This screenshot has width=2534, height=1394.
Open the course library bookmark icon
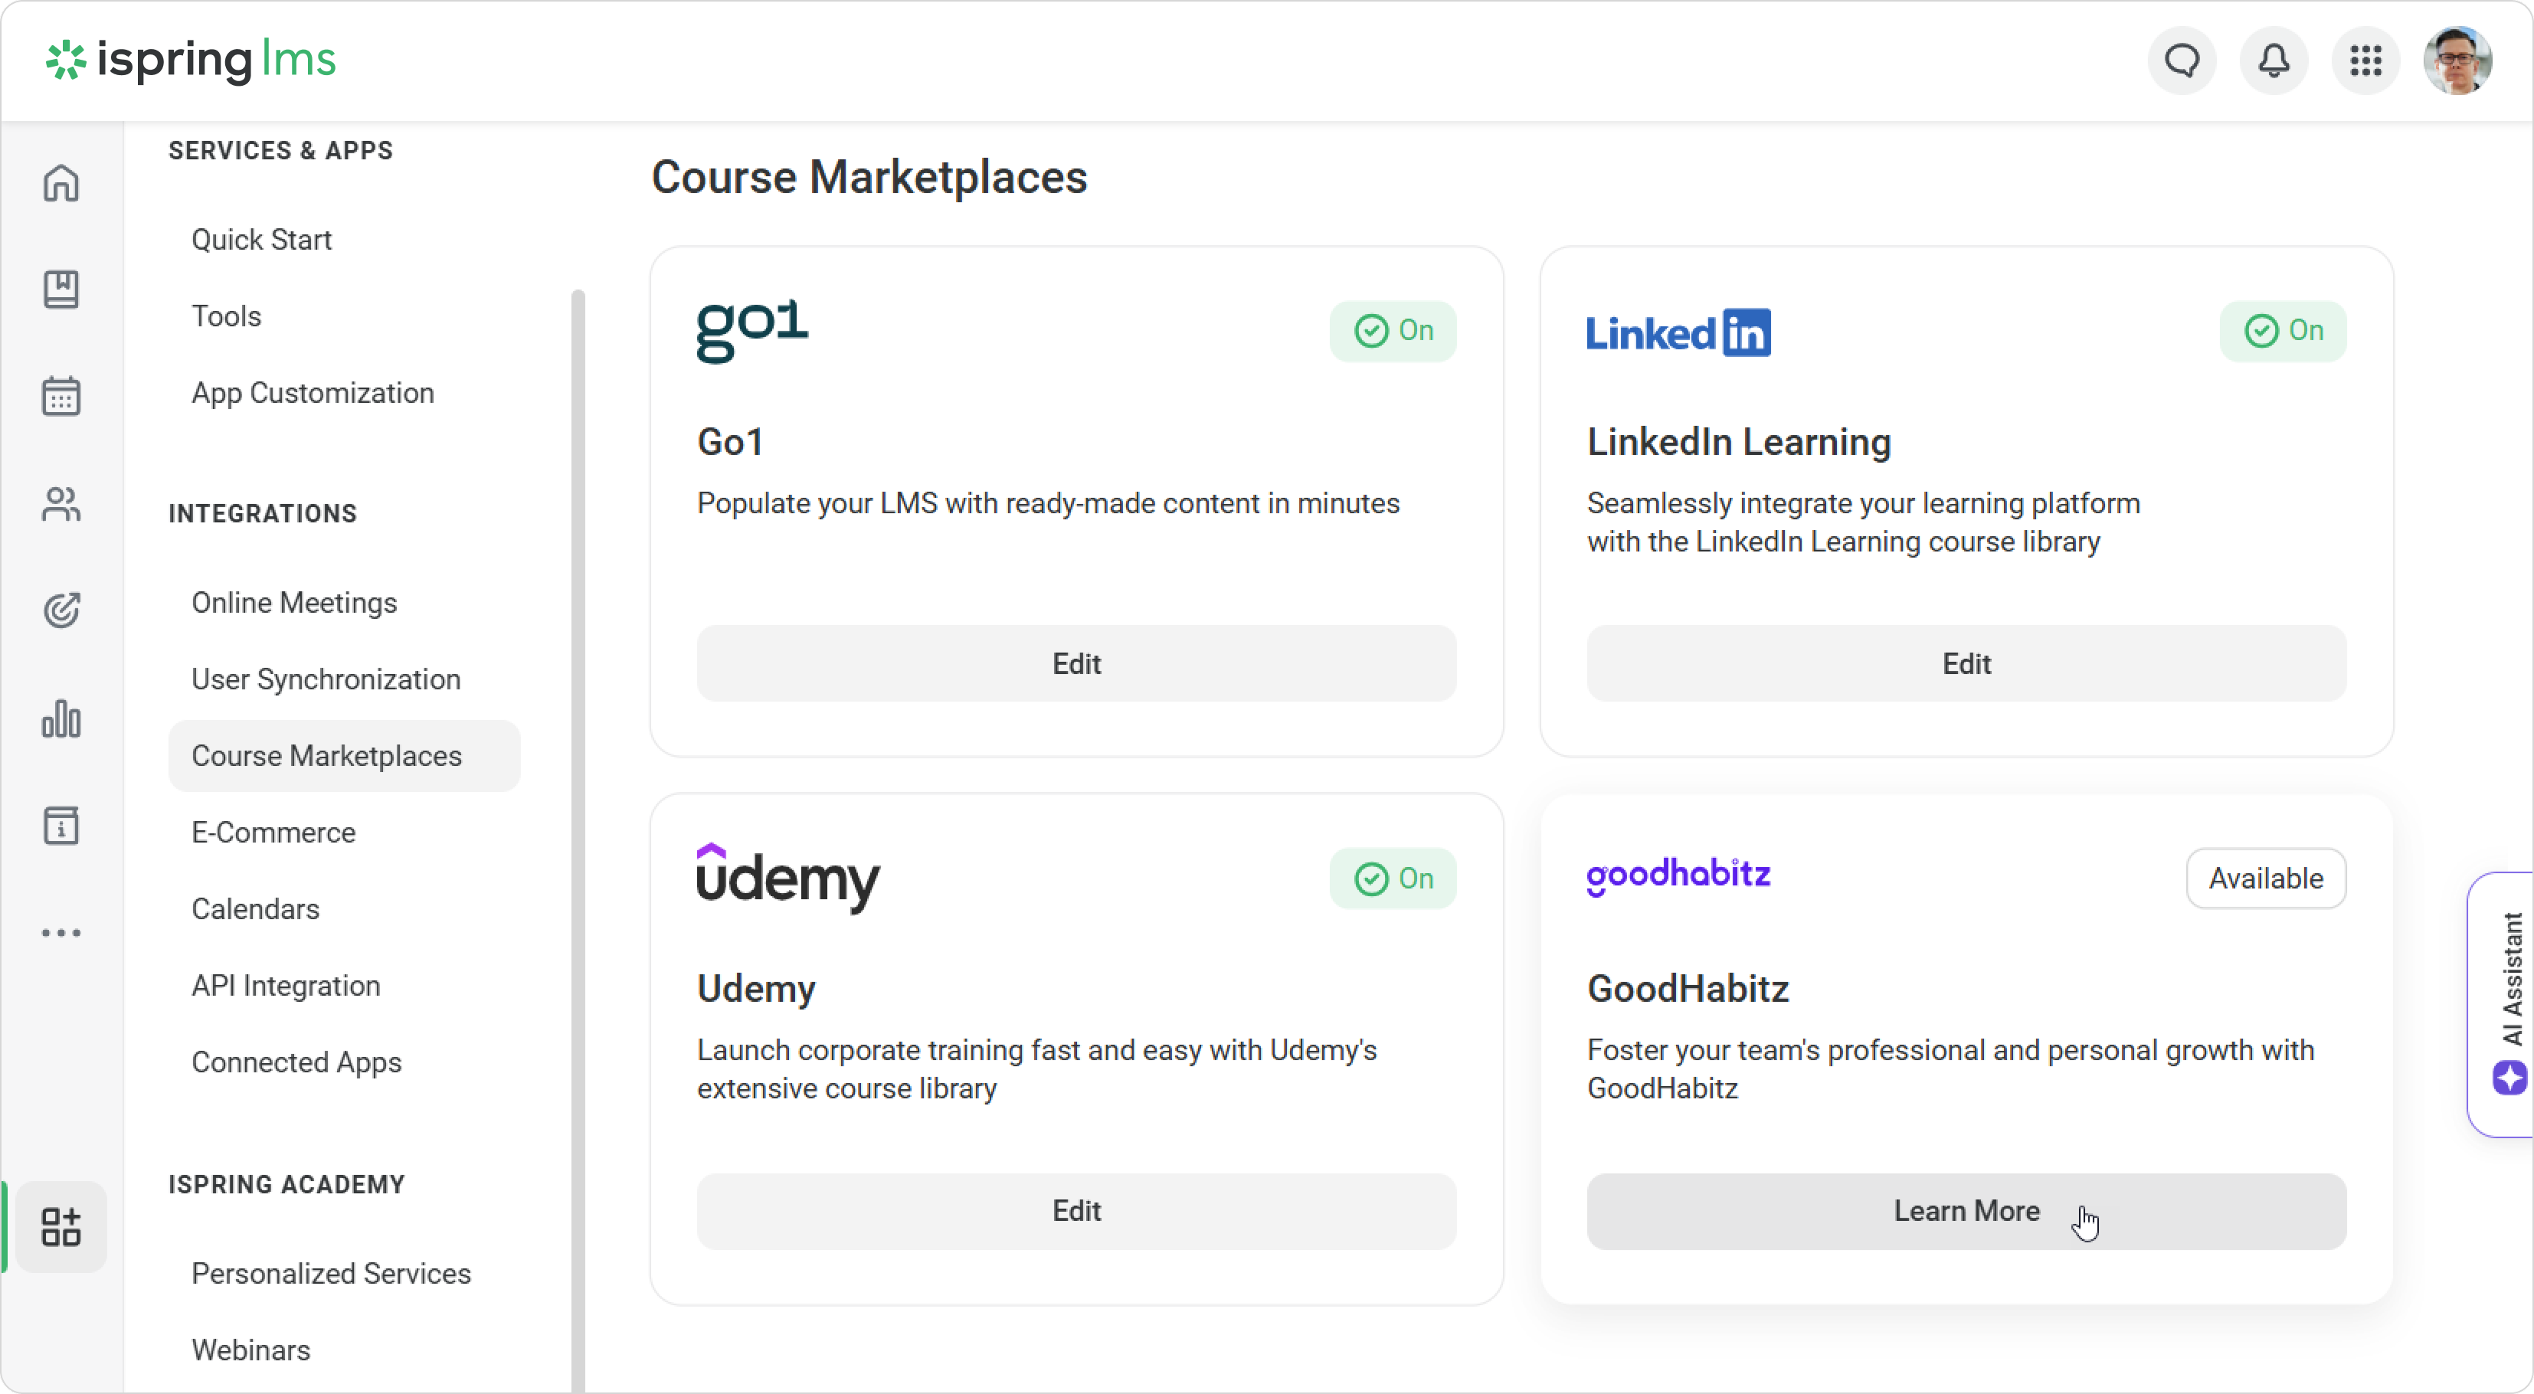click(61, 290)
